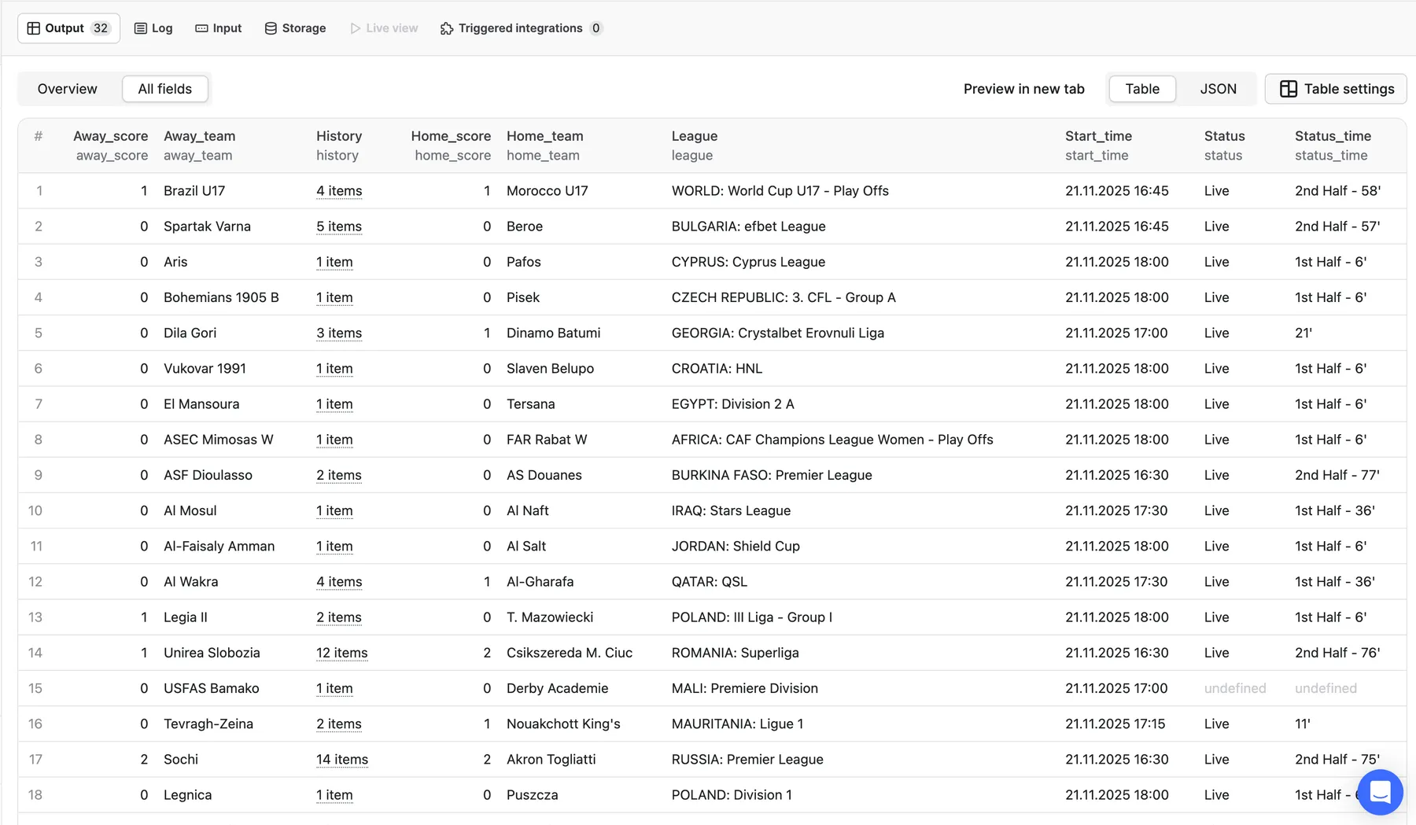1416x825 pixels.
Task: Switch to the Overview tab
Action: click(x=67, y=89)
